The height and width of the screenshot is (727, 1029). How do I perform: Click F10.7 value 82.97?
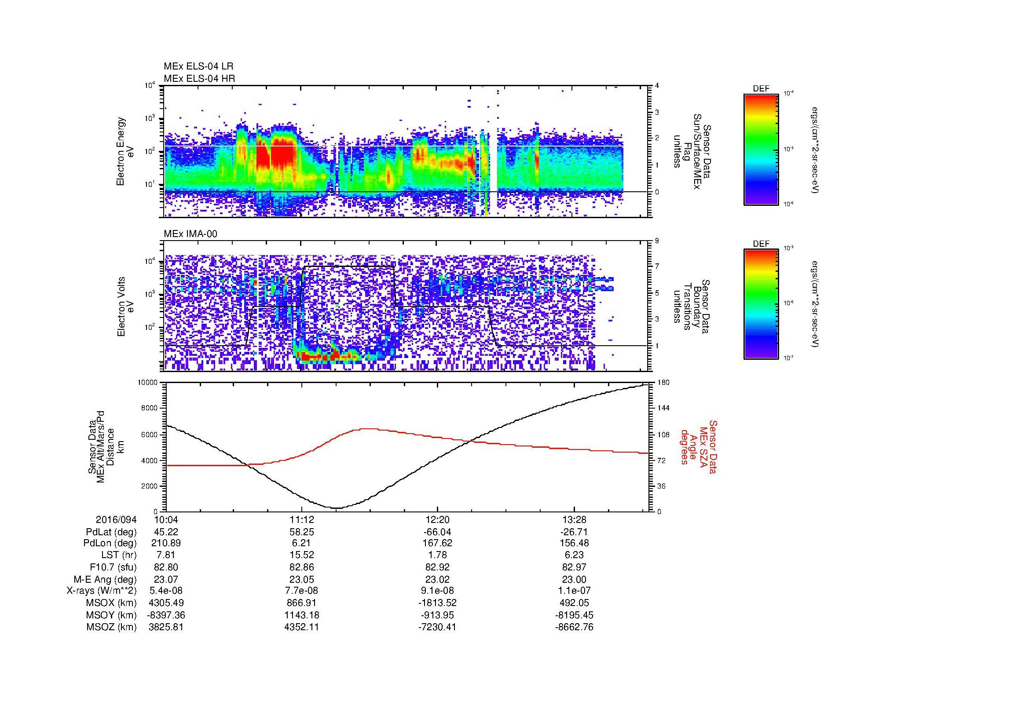(574, 567)
